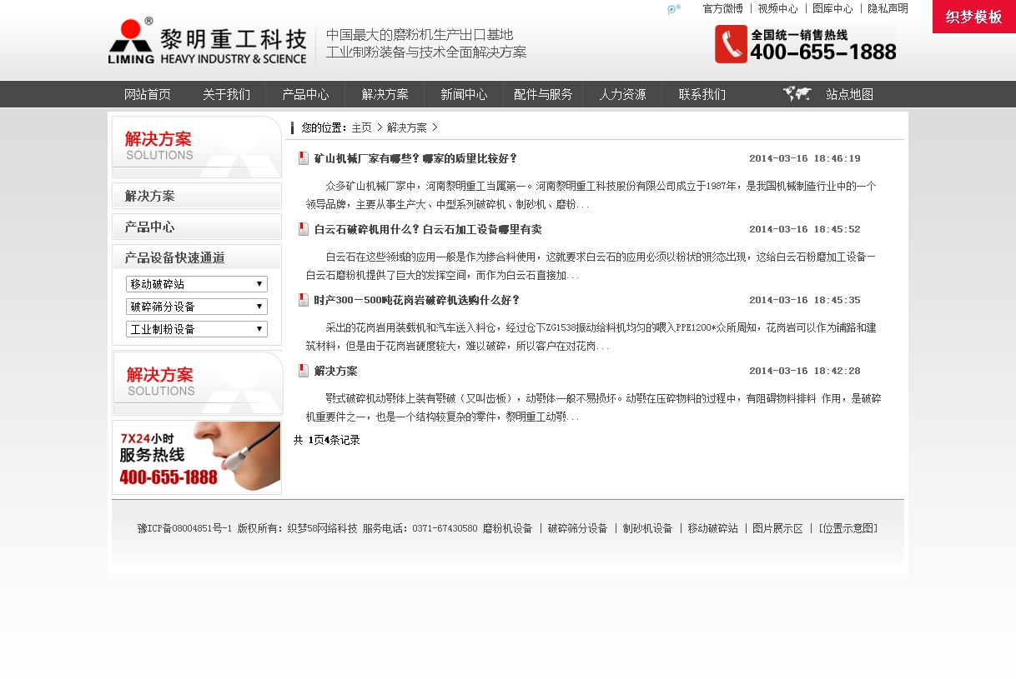Viewport: 1016px width, 679px height.
Task: Click the small search icon beside 官方微博
Action: (x=674, y=9)
